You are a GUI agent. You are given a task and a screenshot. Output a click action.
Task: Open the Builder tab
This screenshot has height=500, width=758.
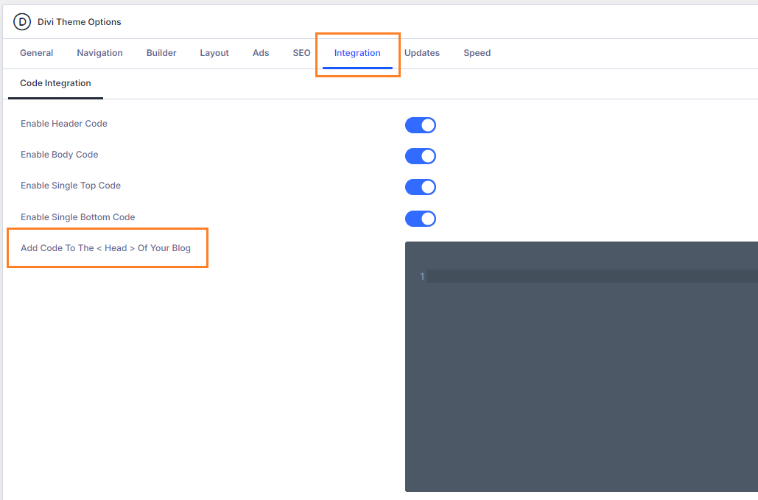(161, 53)
